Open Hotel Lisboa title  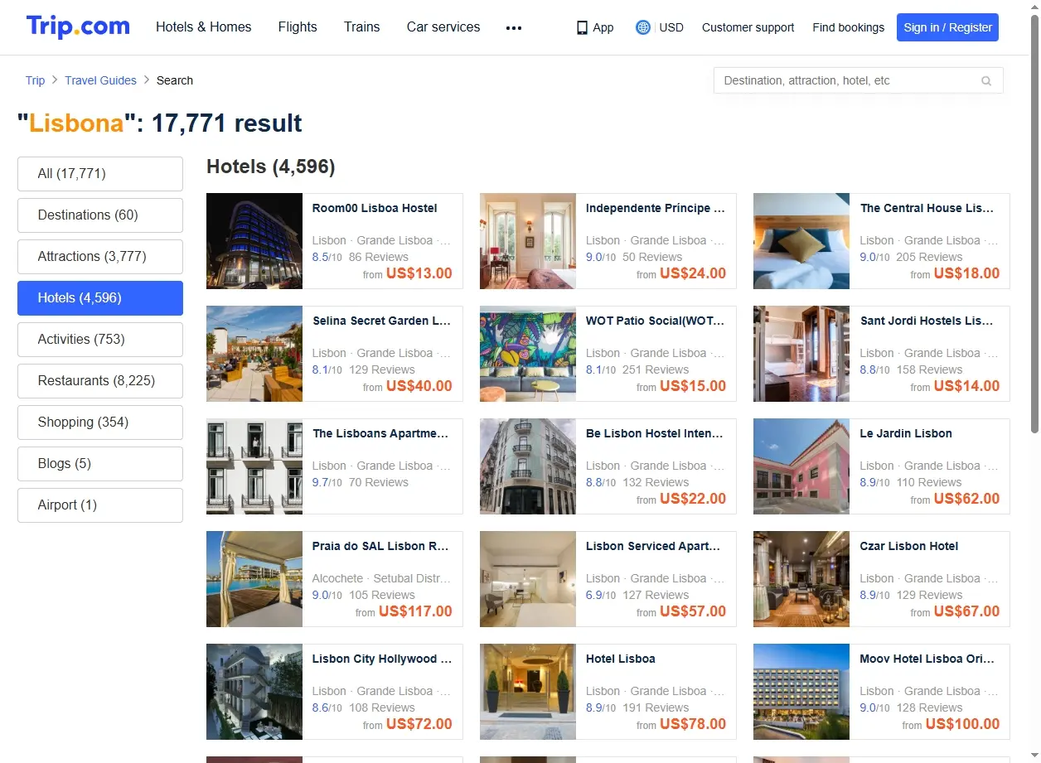pyautogui.click(x=621, y=659)
